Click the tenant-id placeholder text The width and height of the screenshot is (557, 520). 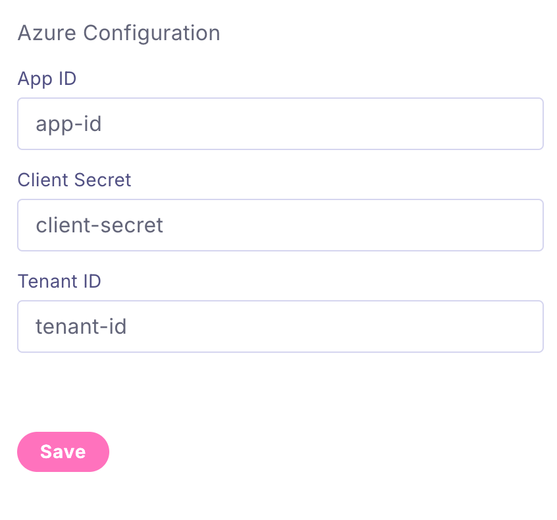click(81, 326)
